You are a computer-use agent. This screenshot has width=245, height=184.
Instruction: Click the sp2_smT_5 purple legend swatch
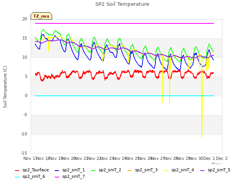click(203, 170)
